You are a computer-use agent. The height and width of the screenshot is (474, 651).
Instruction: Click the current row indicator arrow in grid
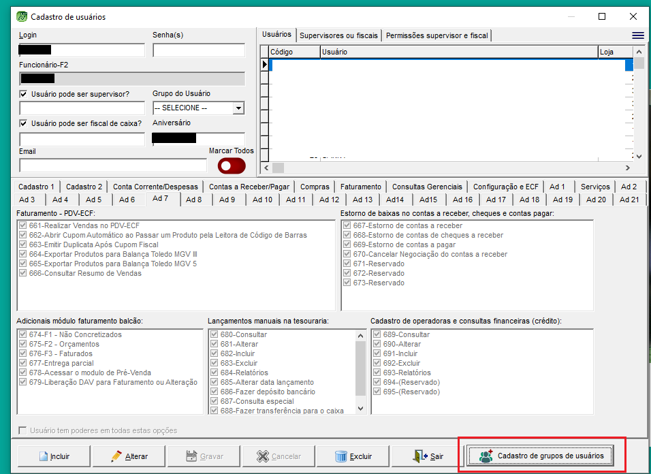pyautogui.click(x=265, y=65)
